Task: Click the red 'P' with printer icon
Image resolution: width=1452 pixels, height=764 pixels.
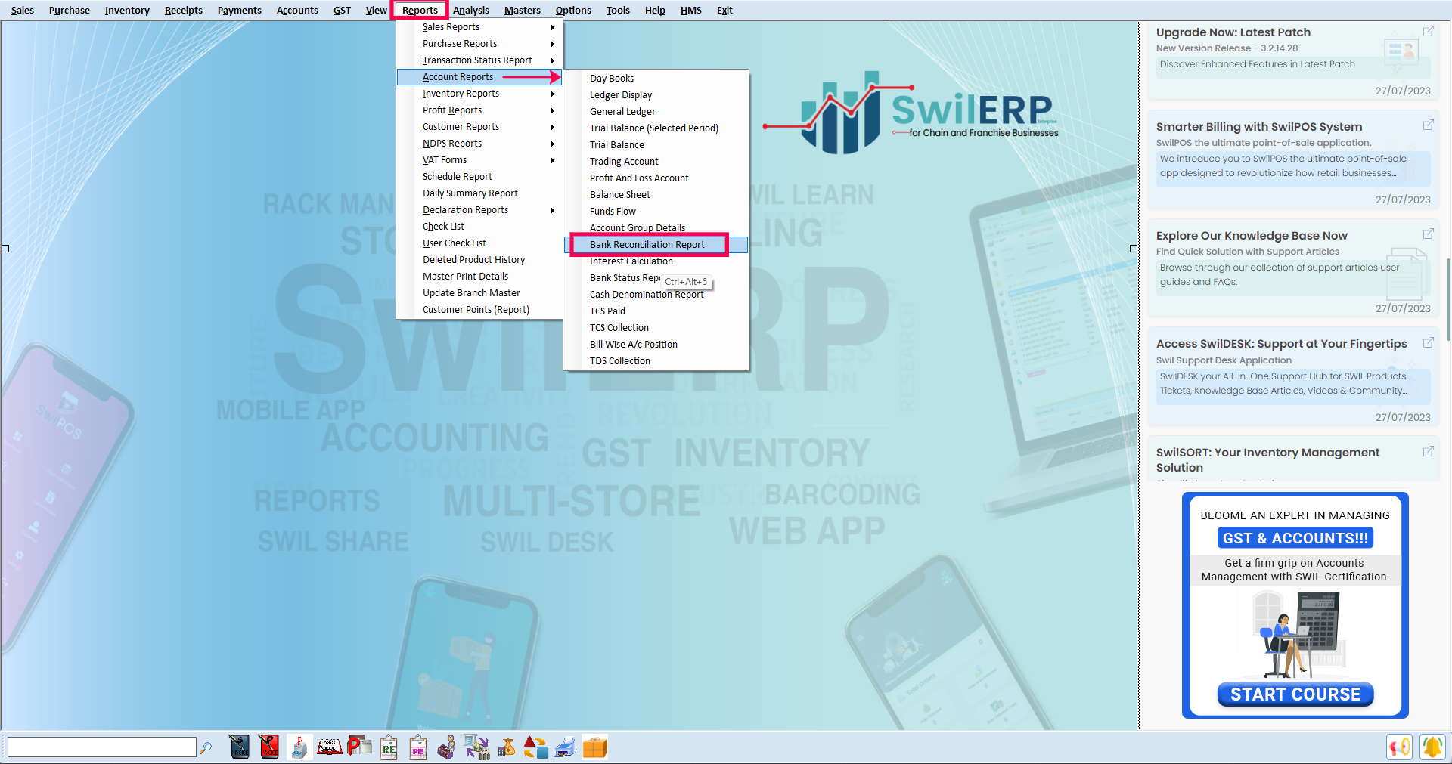Action: point(358,747)
